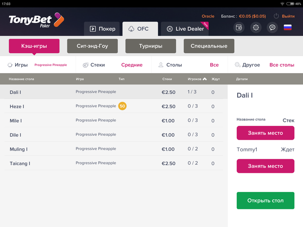This screenshot has height=227, width=303.
Task: Sort by Стеки column header
Action: pyautogui.click(x=167, y=79)
